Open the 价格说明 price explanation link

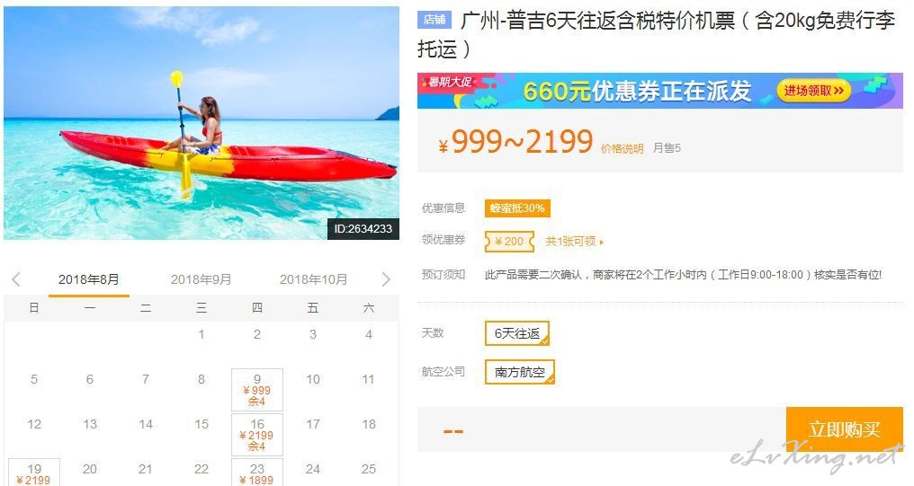point(622,149)
